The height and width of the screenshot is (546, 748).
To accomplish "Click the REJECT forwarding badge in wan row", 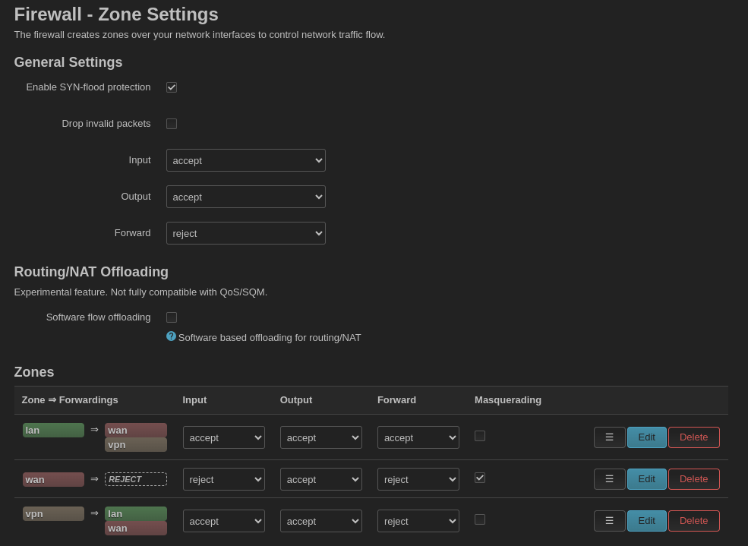I will pos(135,479).
